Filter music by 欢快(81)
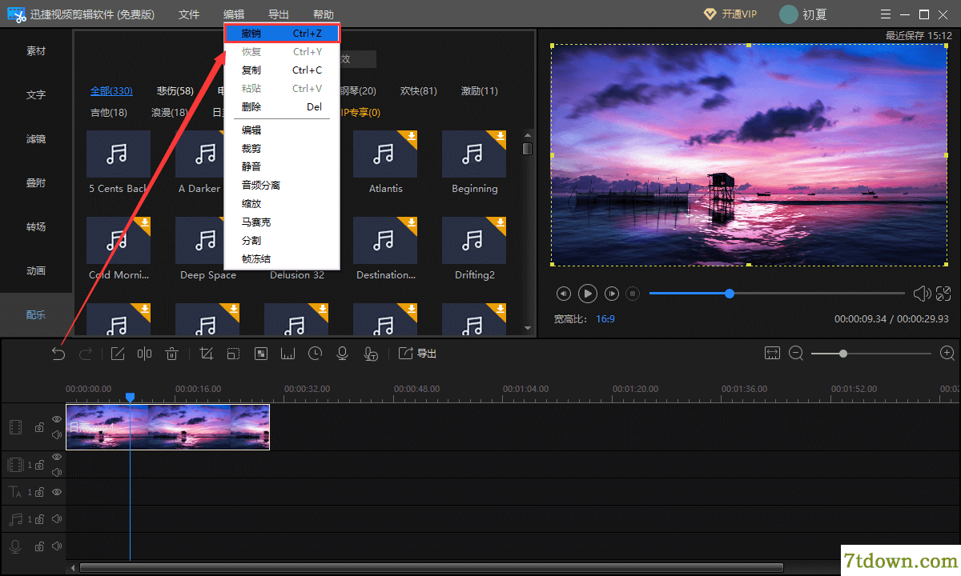 (418, 91)
